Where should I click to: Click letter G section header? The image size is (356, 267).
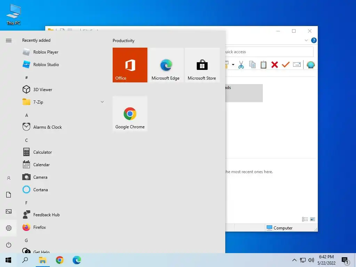point(26,240)
